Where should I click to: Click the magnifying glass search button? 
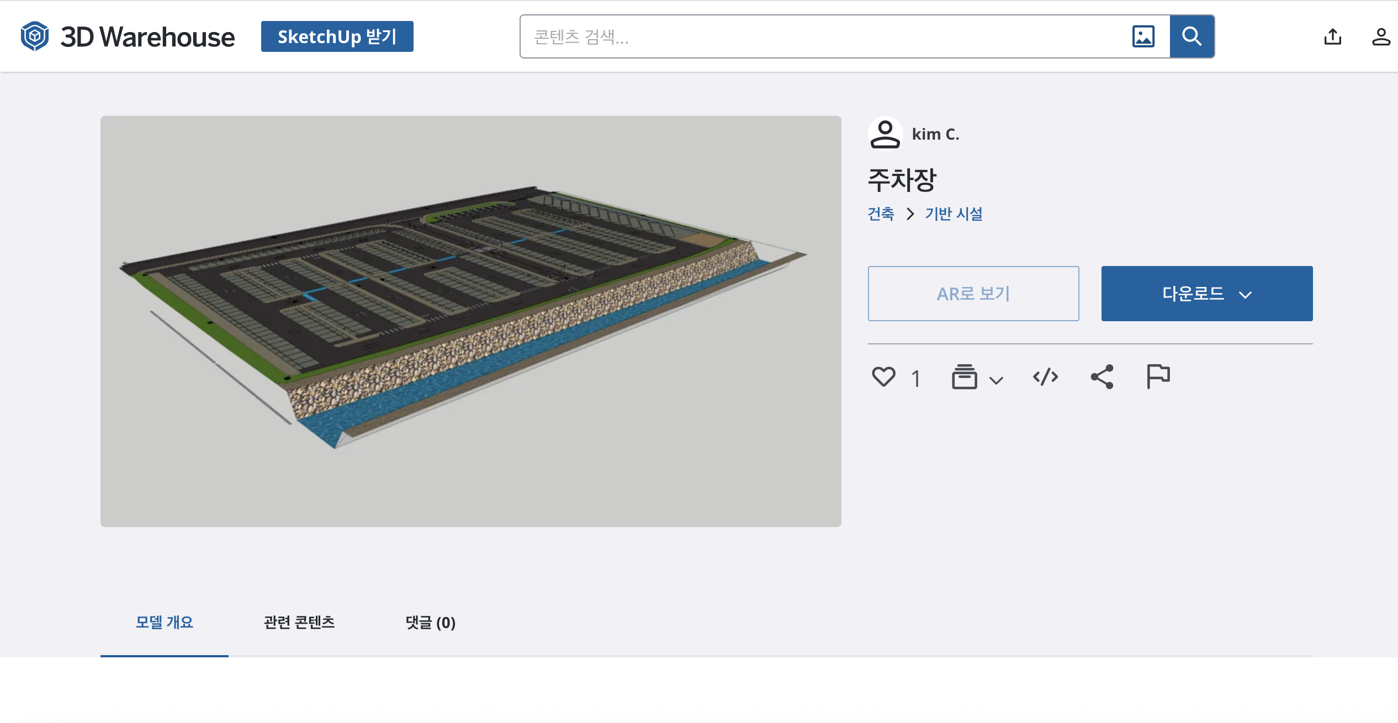click(1192, 36)
